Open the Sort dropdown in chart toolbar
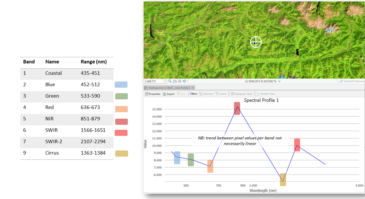 [182, 94]
